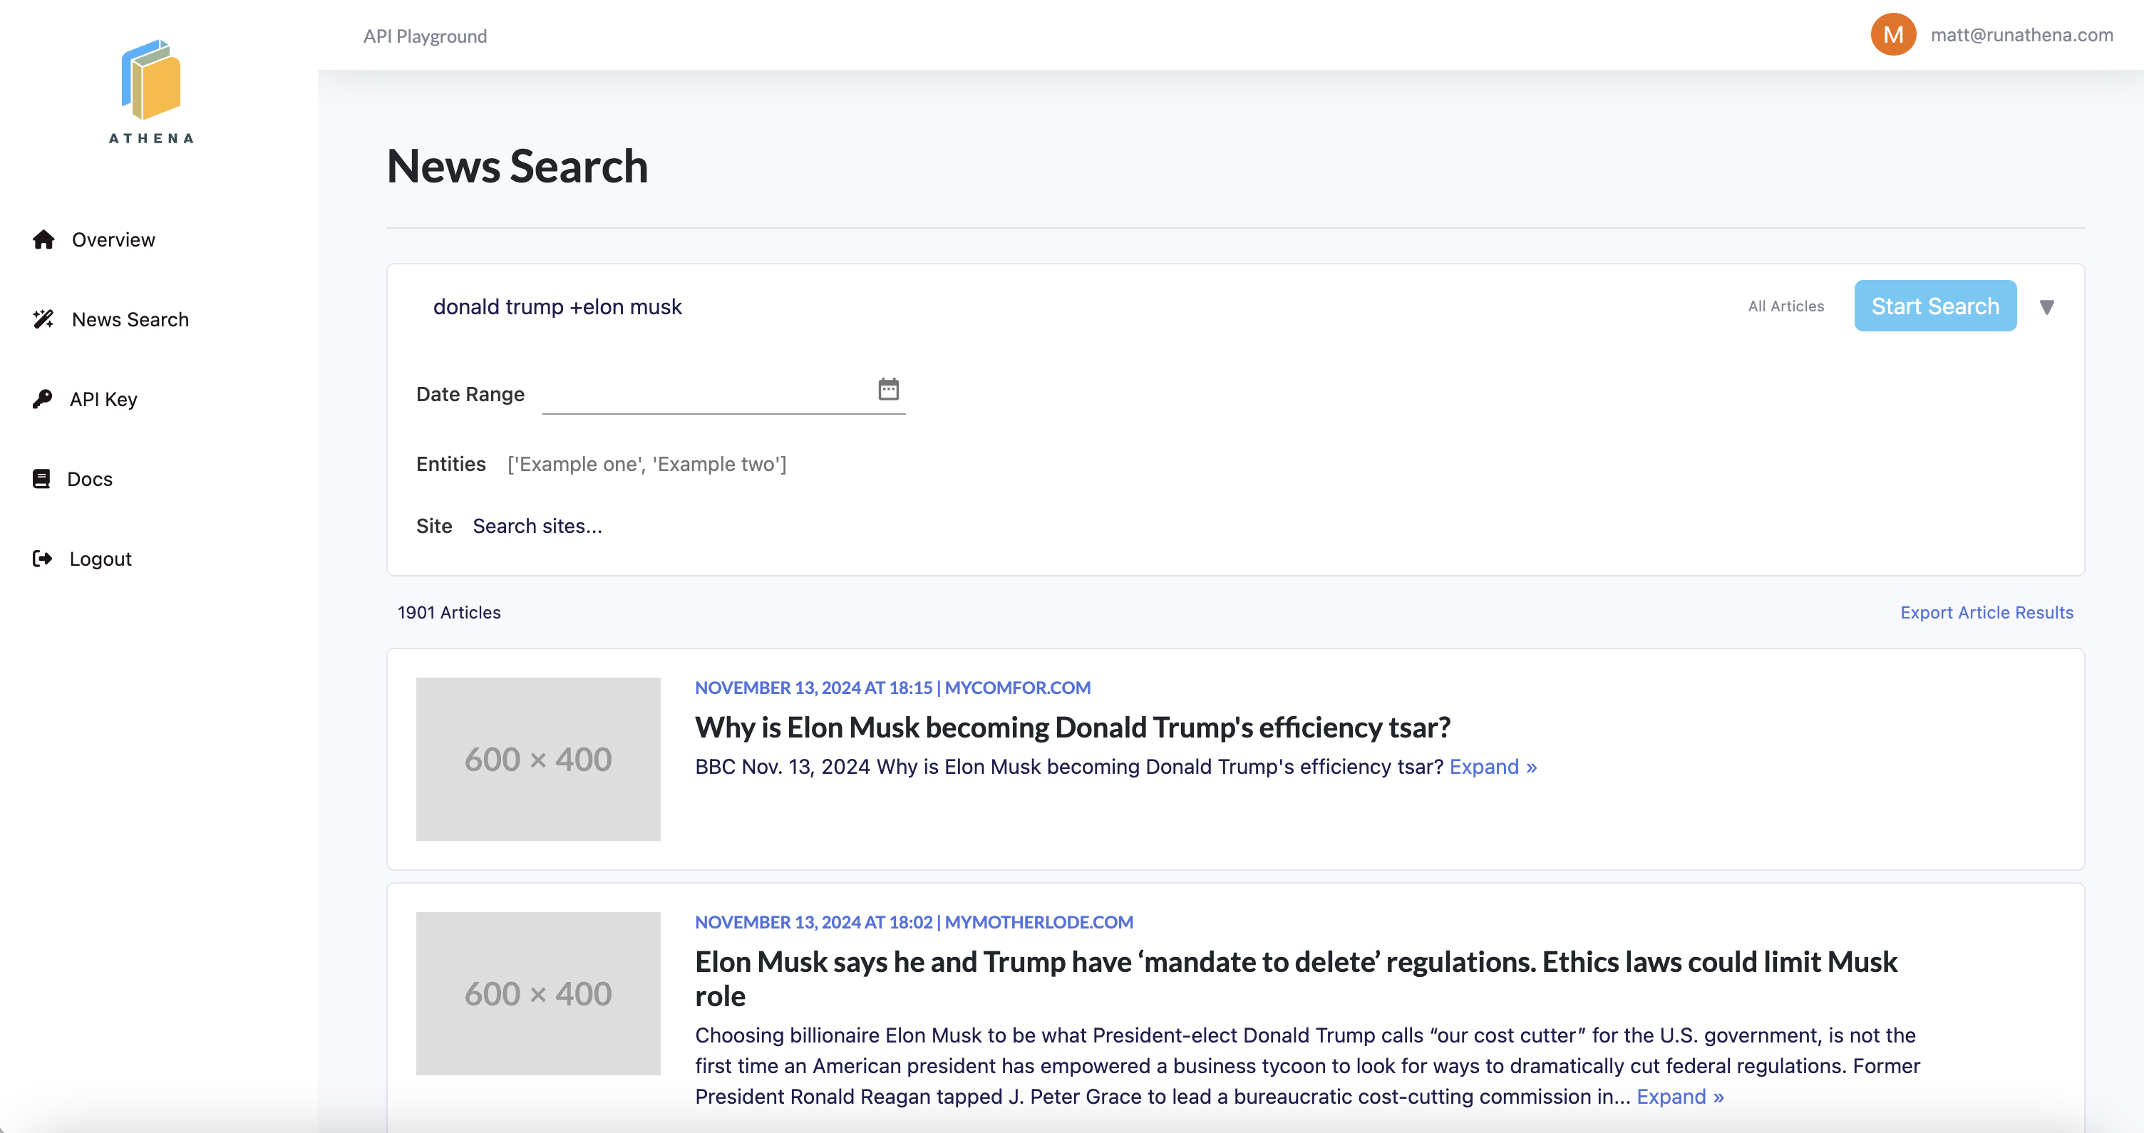Click the News Search wand icon
Viewport: 2144px width, 1133px height.
pos(43,319)
